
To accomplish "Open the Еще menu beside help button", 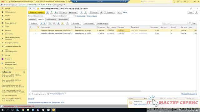I will tap(191, 12).
